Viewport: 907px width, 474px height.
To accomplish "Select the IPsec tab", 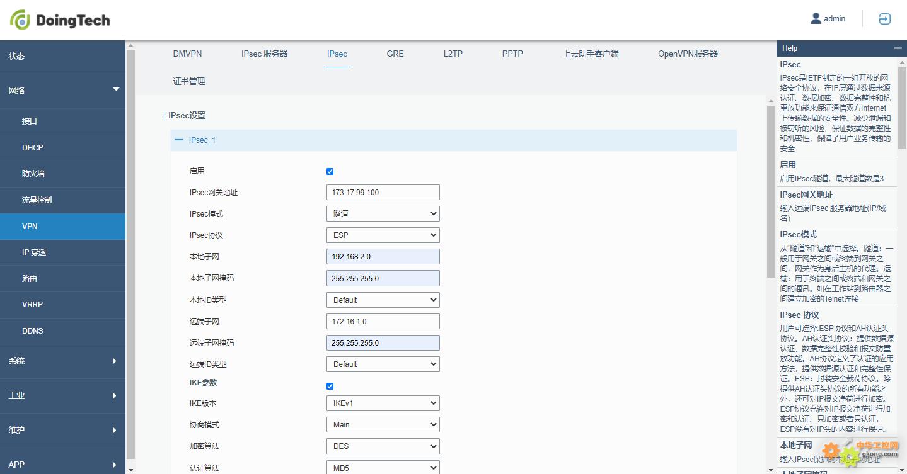I will 337,54.
